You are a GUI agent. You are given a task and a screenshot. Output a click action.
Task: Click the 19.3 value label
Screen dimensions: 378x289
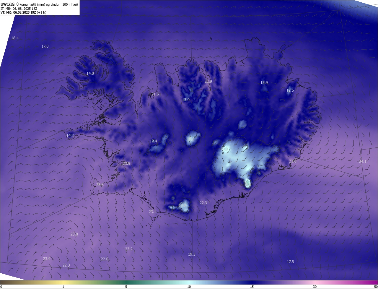(x=192, y=254)
